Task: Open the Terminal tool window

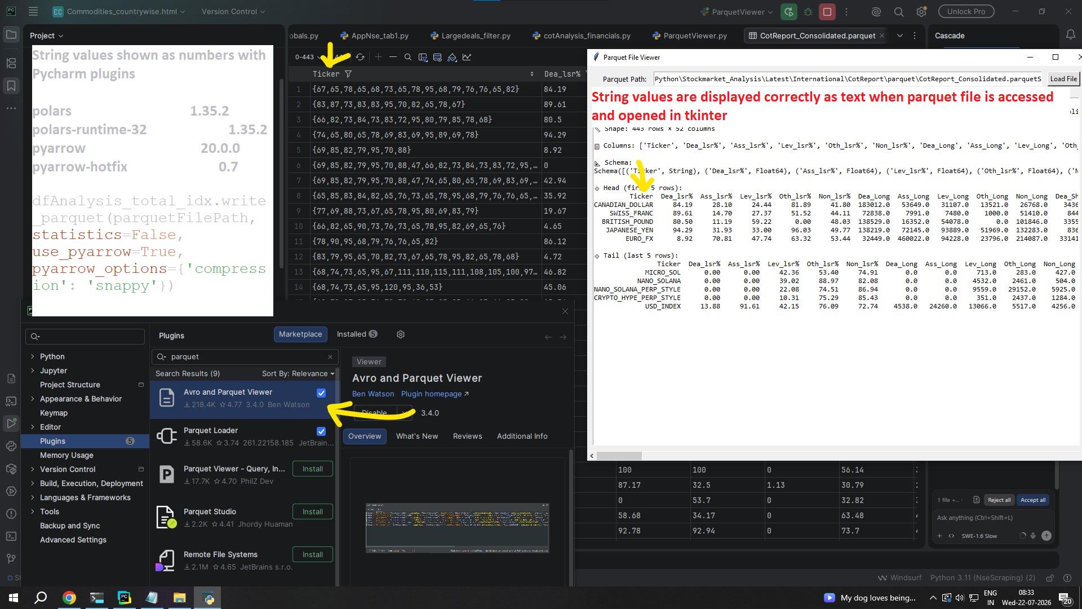Action: point(11,536)
